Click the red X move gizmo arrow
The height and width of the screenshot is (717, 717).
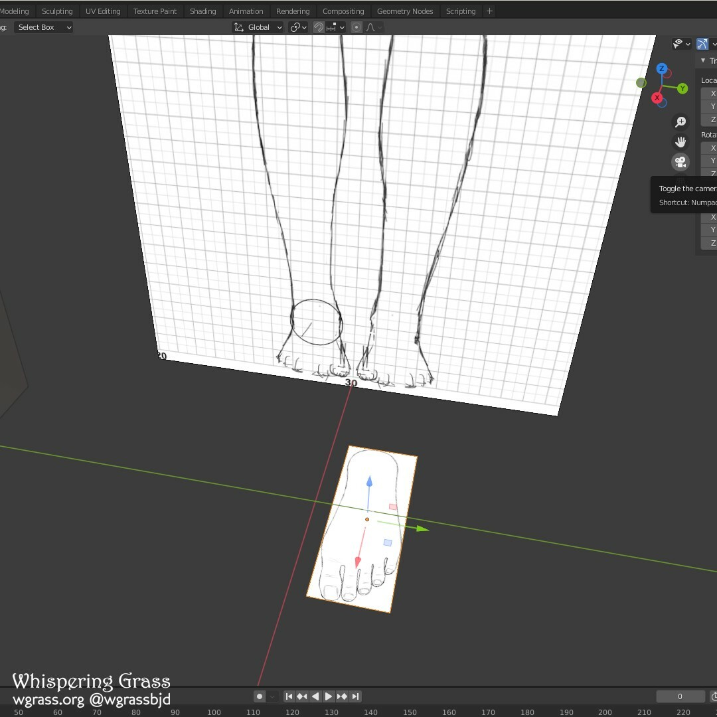(358, 561)
